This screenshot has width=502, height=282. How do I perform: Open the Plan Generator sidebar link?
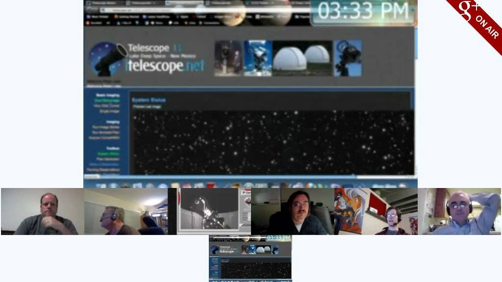[108, 159]
